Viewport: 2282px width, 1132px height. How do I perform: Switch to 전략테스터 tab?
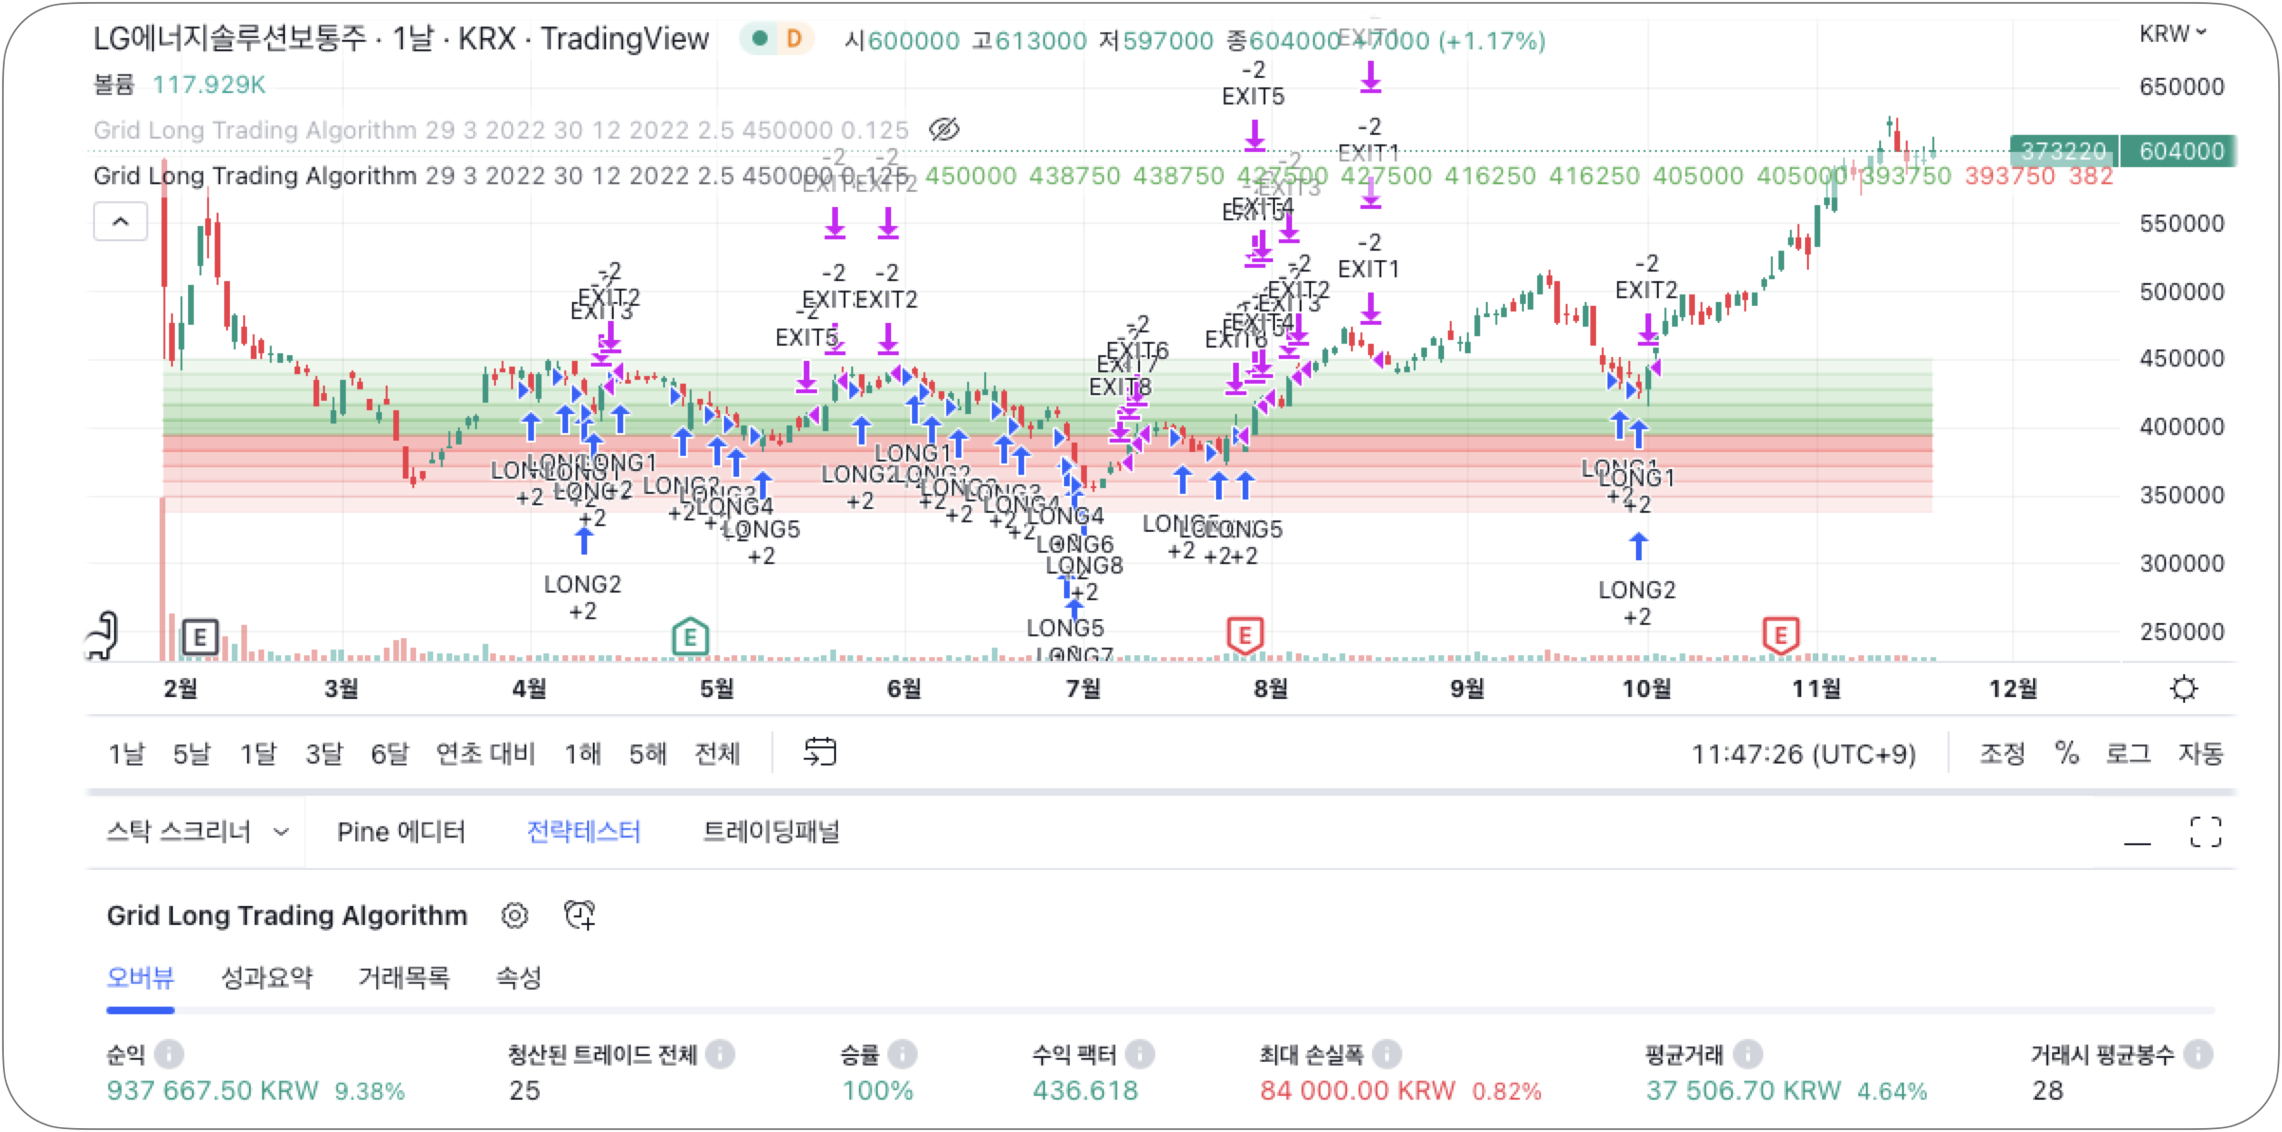pos(583,832)
